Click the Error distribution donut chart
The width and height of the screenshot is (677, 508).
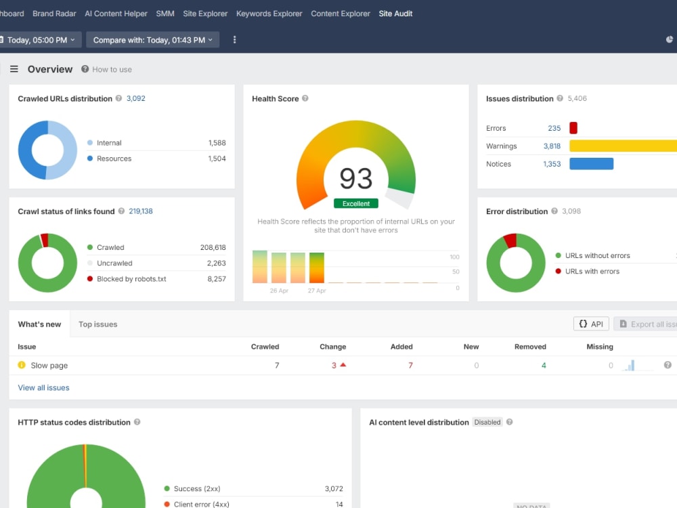pyautogui.click(x=516, y=263)
